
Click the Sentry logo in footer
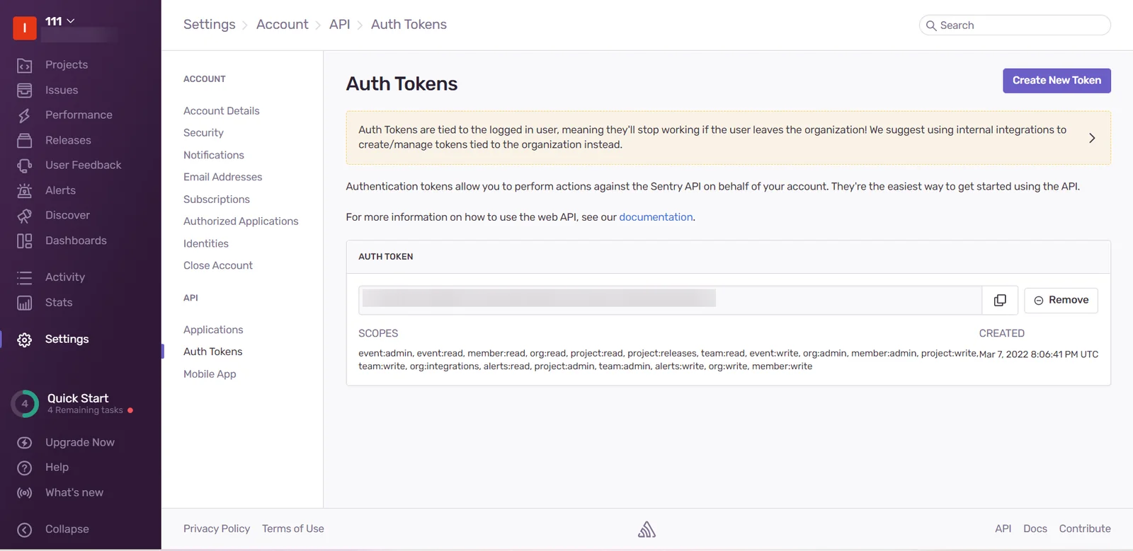pos(647,529)
